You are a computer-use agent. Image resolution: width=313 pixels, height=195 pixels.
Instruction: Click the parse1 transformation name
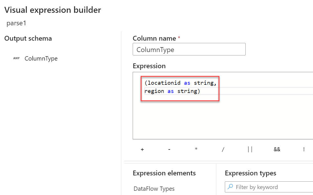pos(16,23)
